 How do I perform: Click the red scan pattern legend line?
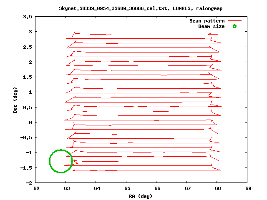click(x=234, y=20)
